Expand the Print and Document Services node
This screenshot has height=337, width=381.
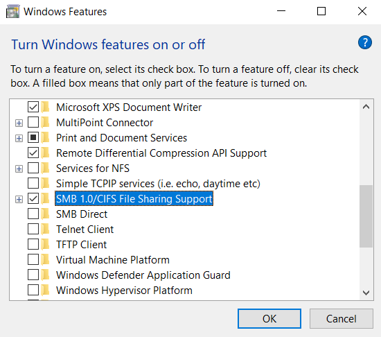coord(19,139)
